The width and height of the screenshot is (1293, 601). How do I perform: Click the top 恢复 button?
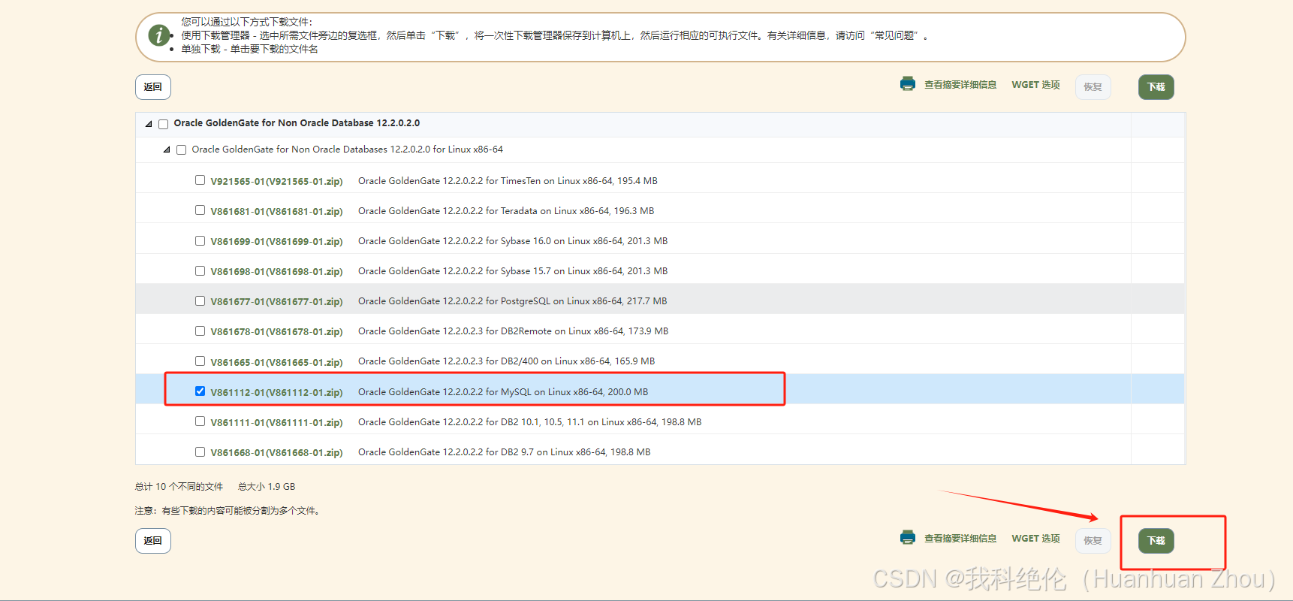pyautogui.click(x=1093, y=87)
